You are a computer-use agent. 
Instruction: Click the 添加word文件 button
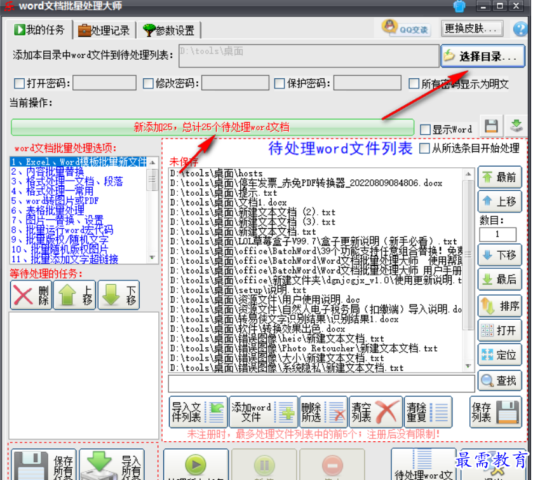point(264,412)
